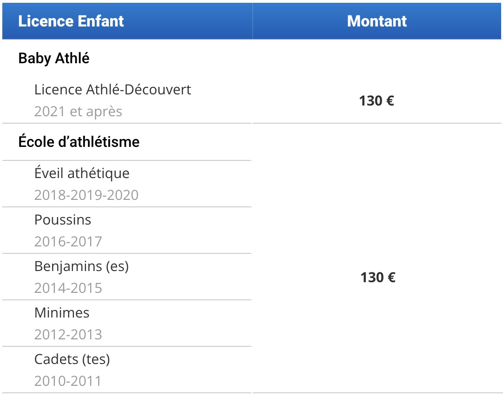This screenshot has height=397, width=503.
Task: Click the 2010-2011 birth years text
Action: click(x=68, y=381)
